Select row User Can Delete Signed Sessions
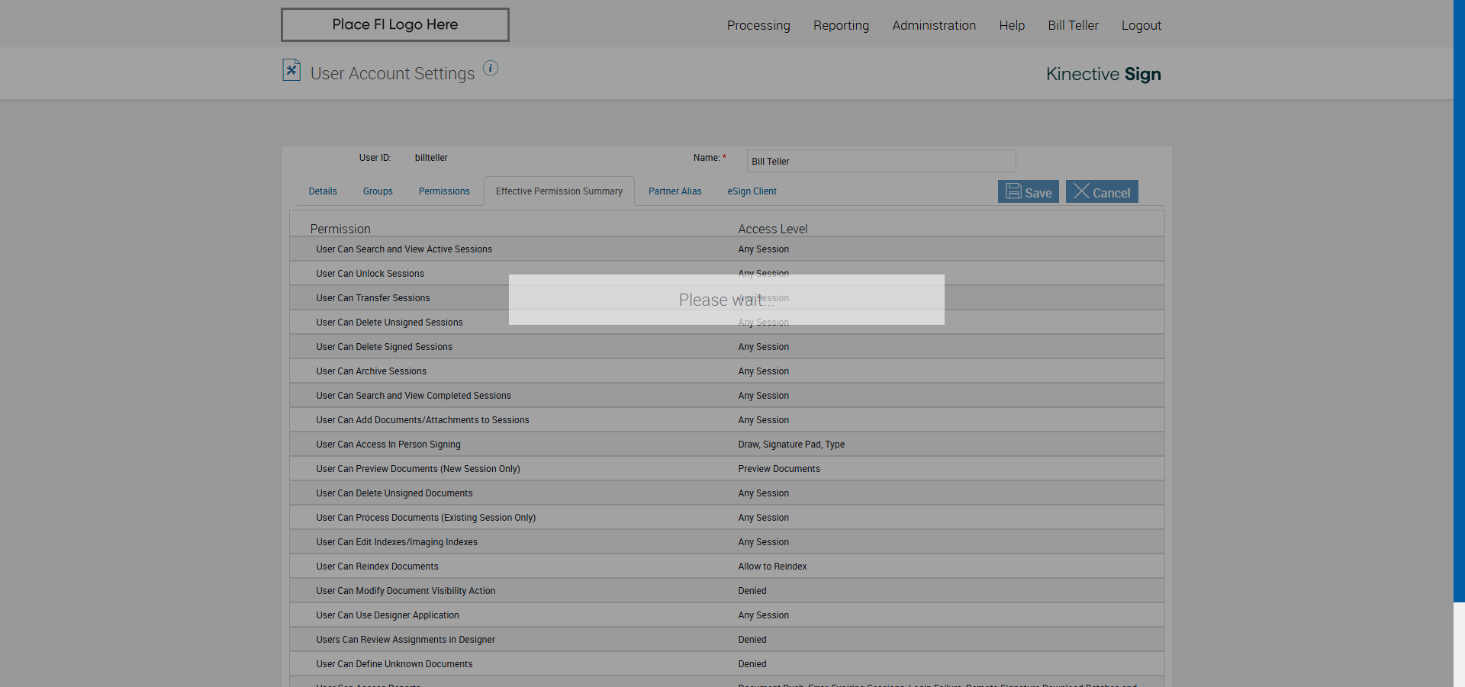Image resolution: width=1465 pixels, height=687 pixels. [727, 347]
